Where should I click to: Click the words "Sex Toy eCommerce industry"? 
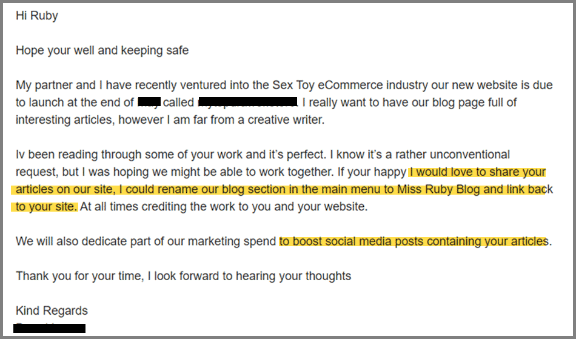click(x=350, y=86)
